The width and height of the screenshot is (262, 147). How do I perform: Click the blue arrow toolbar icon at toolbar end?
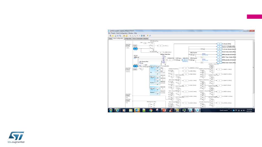(150, 36)
